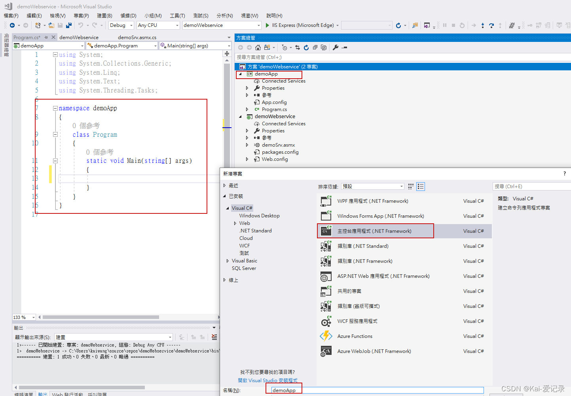Viewport: 571px width, 396px height.
Task: Start IIS Express with the green play icon
Action: 267,25
